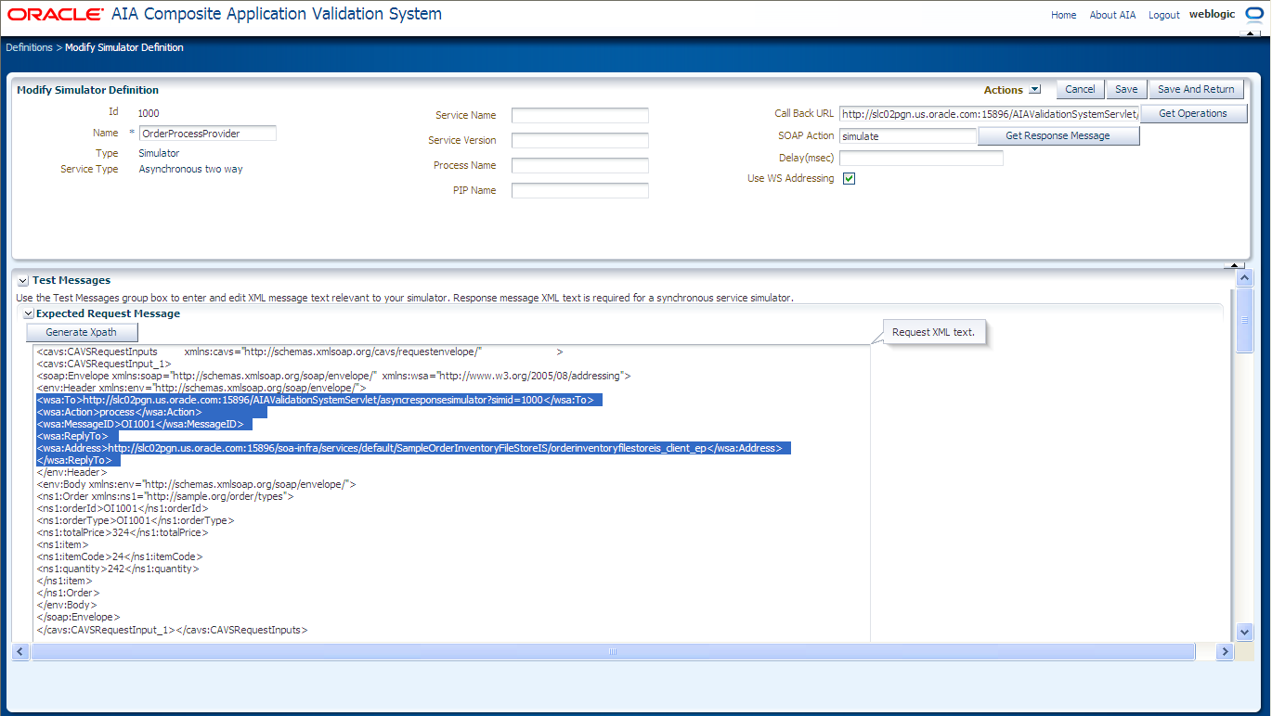This screenshot has height=716, width=1272.
Task: Click the Get Response Message button
Action: [1058, 135]
